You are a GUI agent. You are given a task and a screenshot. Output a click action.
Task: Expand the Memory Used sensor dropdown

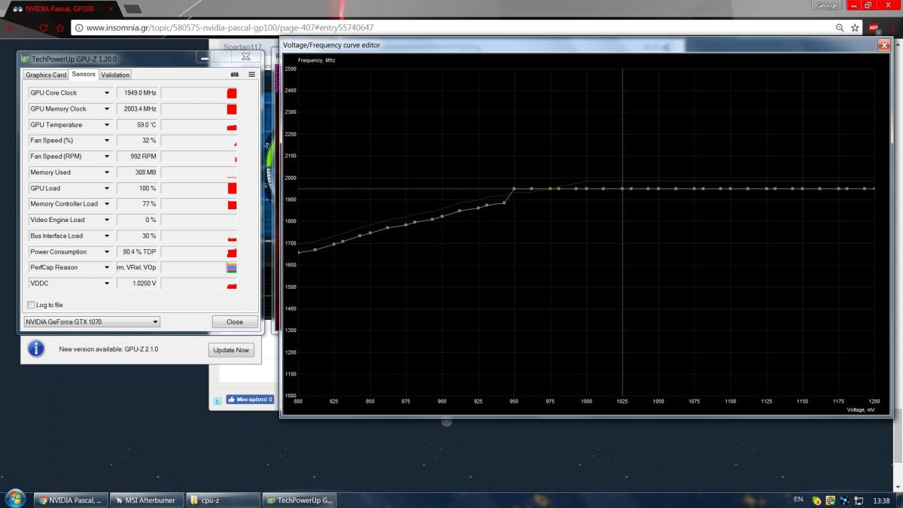107,172
